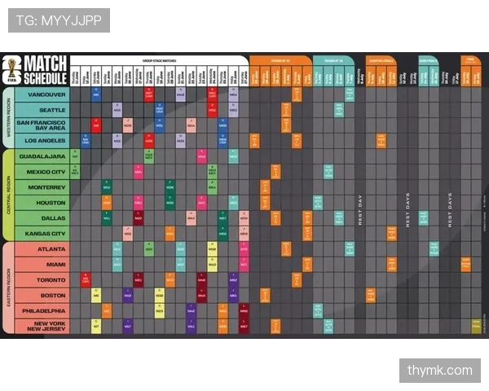Click the Boston row label
This screenshot has height=391, width=489.
pyautogui.click(x=42, y=295)
